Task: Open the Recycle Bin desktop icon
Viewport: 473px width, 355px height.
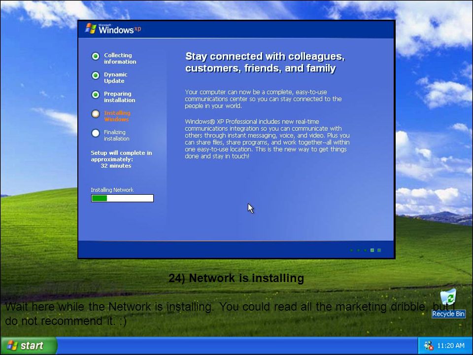Action: coord(448,303)
